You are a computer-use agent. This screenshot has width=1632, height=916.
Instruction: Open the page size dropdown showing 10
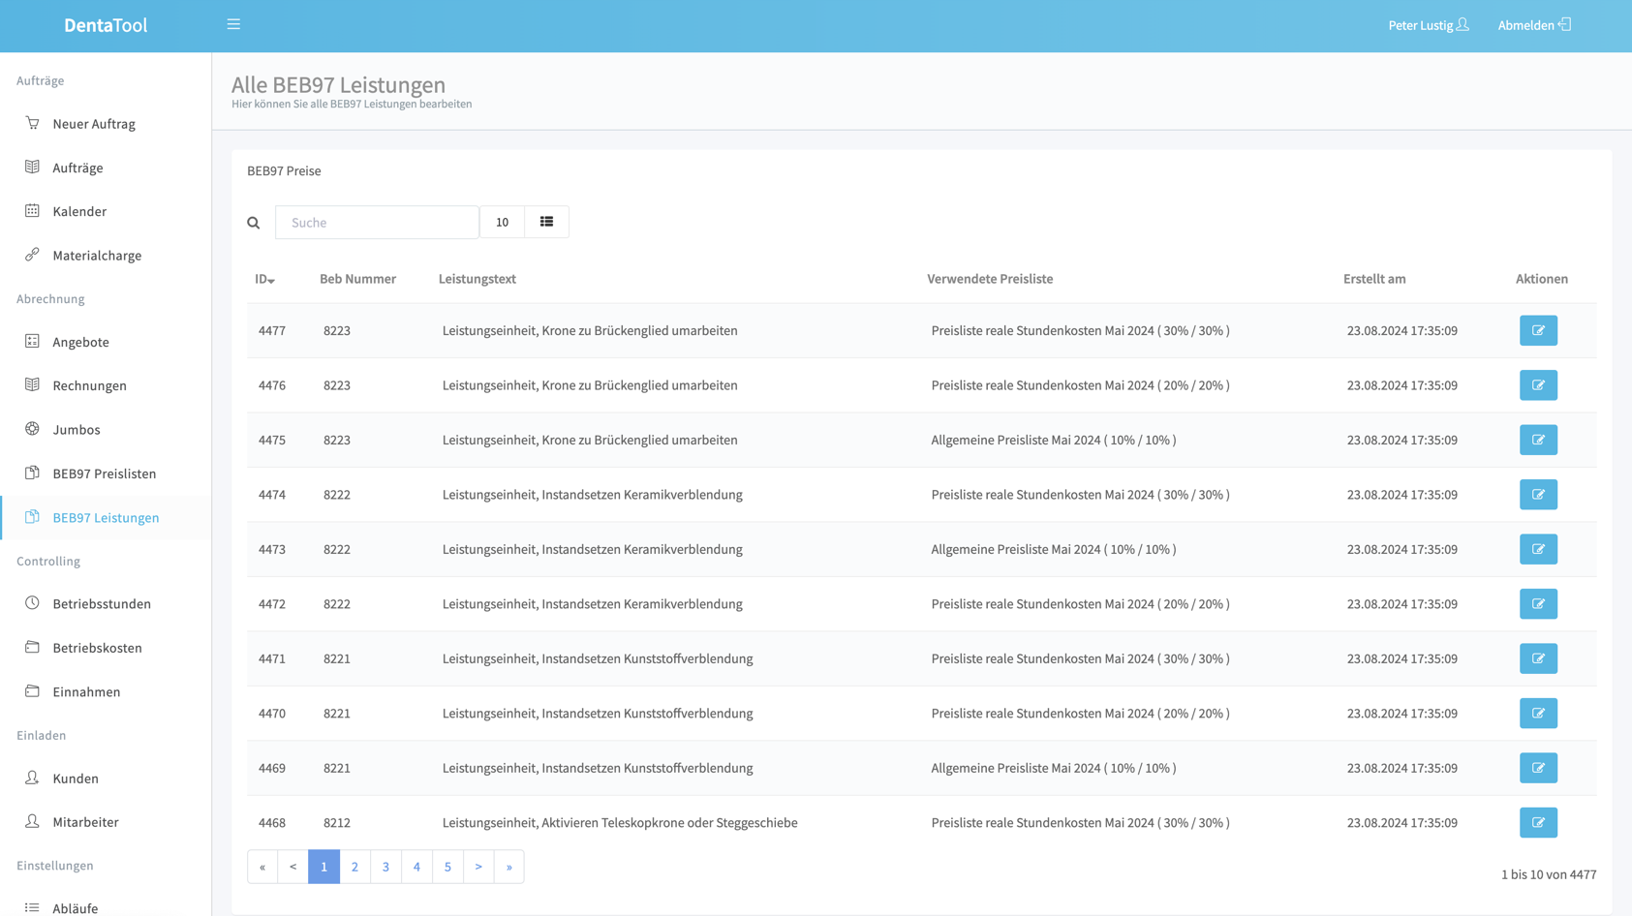click(502, 222)
